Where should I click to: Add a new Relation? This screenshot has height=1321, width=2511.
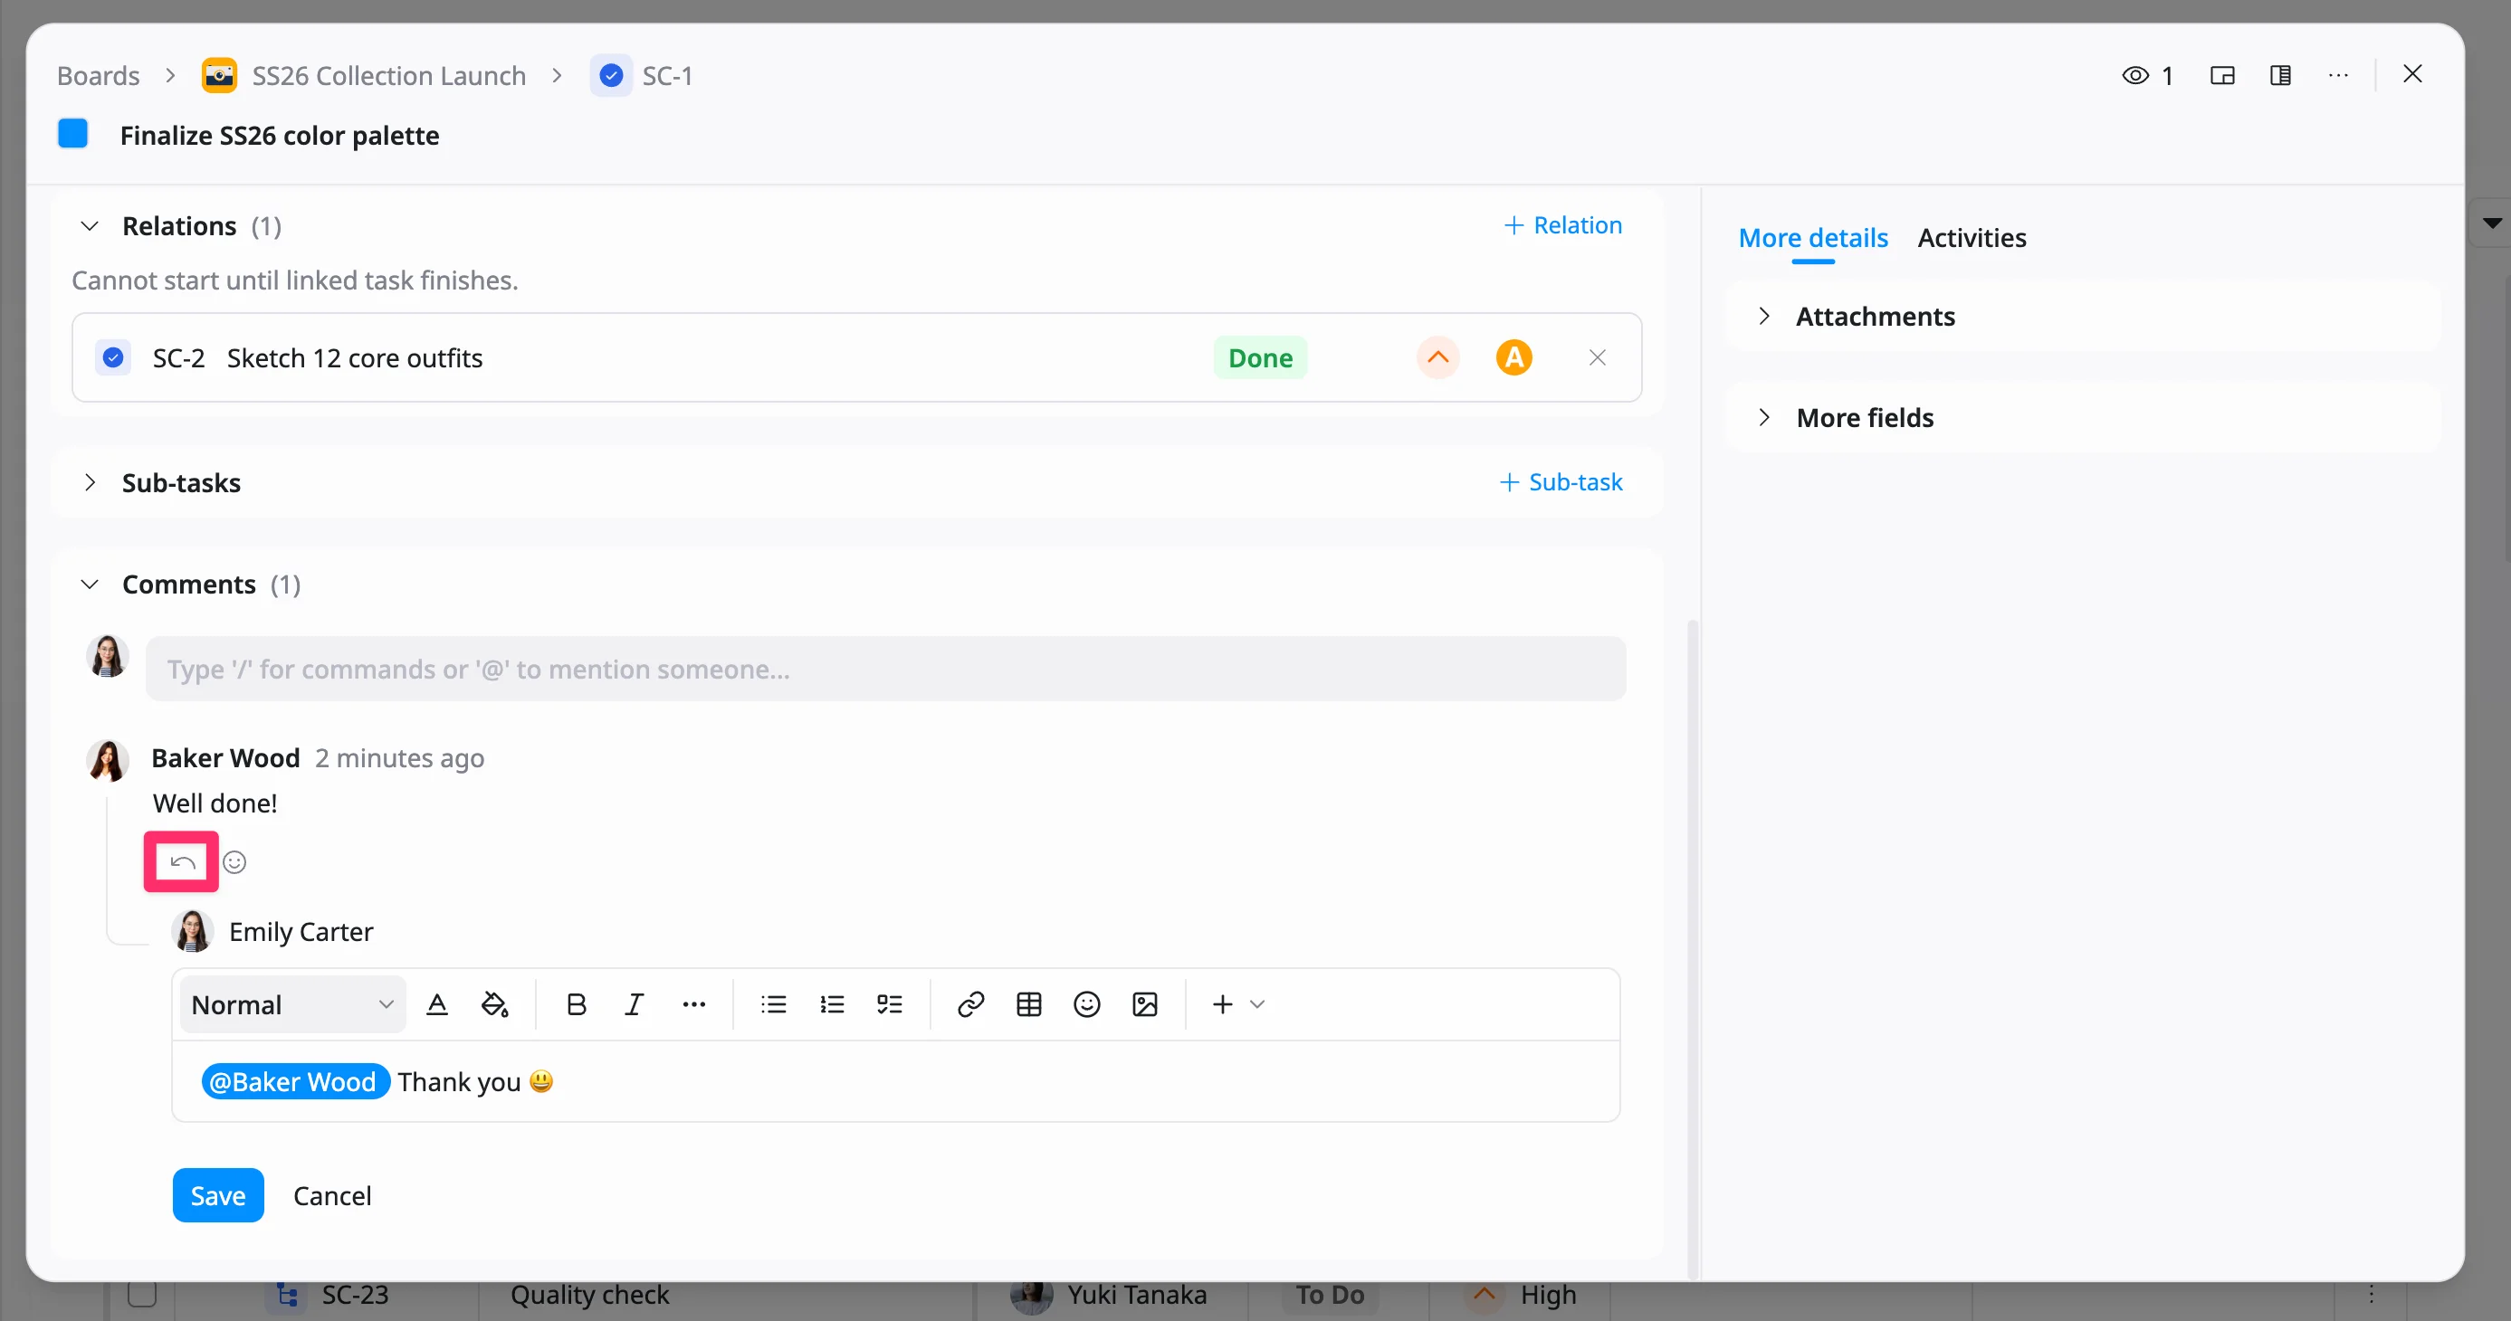(x=1562, y=225)
